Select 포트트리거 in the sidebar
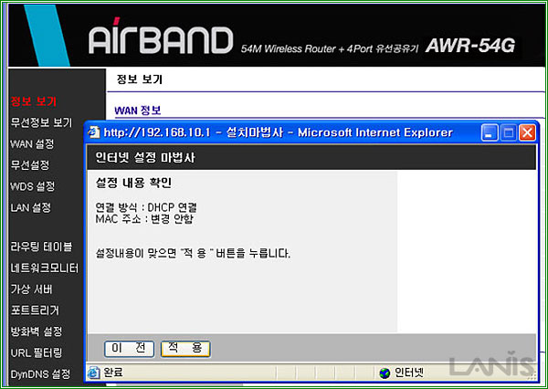This screenshot has width=548, height=389. click(x=35, y=310)
